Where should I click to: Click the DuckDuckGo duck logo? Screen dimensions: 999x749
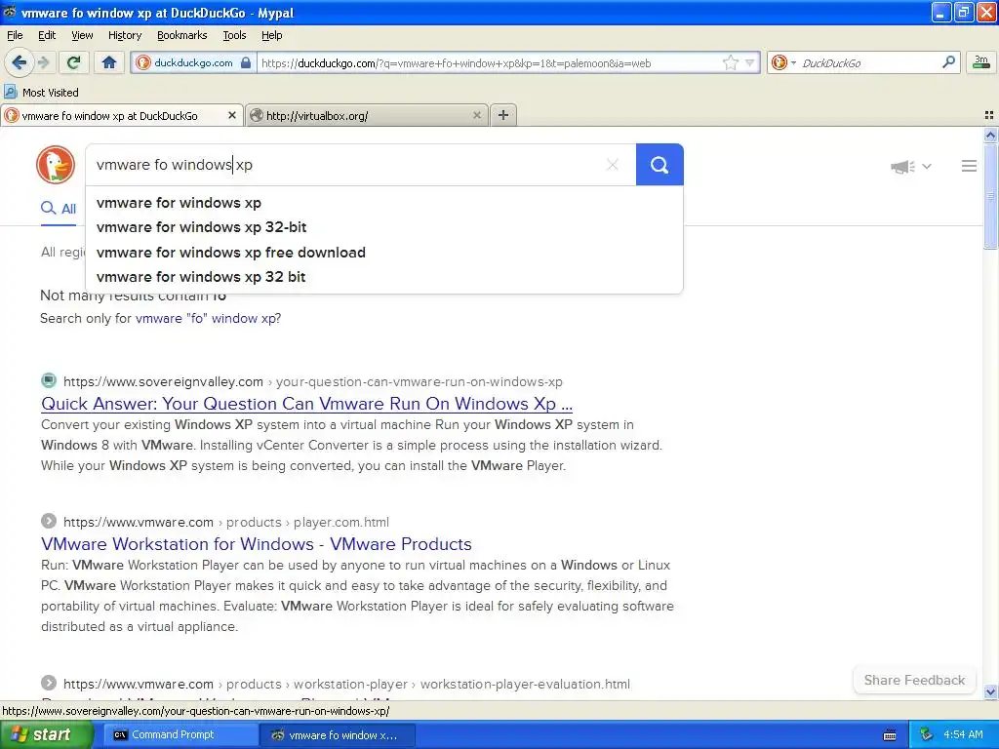[x=56, y=164]
